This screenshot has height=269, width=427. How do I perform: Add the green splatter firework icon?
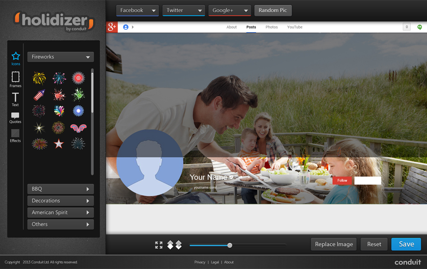click(x=78, y=94)
